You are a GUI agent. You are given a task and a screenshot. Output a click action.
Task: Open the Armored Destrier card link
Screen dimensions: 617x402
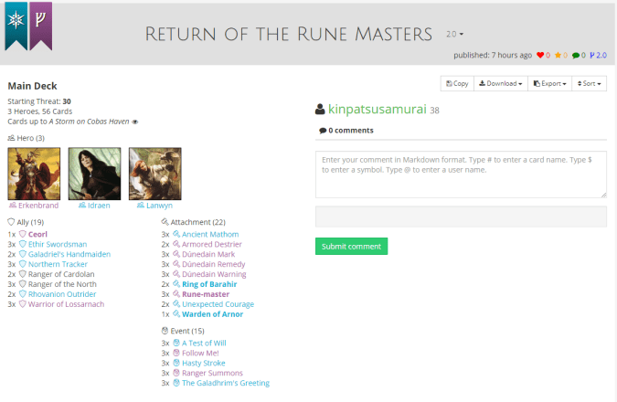tap(212, 244)
